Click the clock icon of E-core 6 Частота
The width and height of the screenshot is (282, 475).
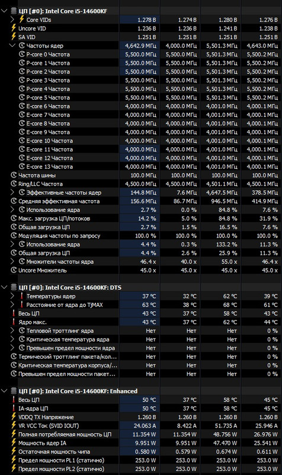tap(21, 106)
